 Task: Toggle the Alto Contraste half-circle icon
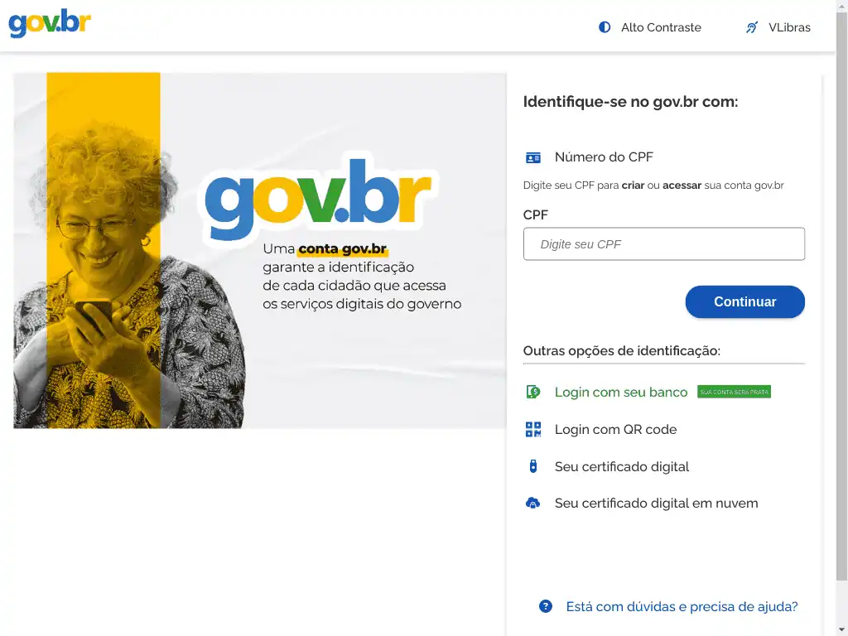coord(604,27)
